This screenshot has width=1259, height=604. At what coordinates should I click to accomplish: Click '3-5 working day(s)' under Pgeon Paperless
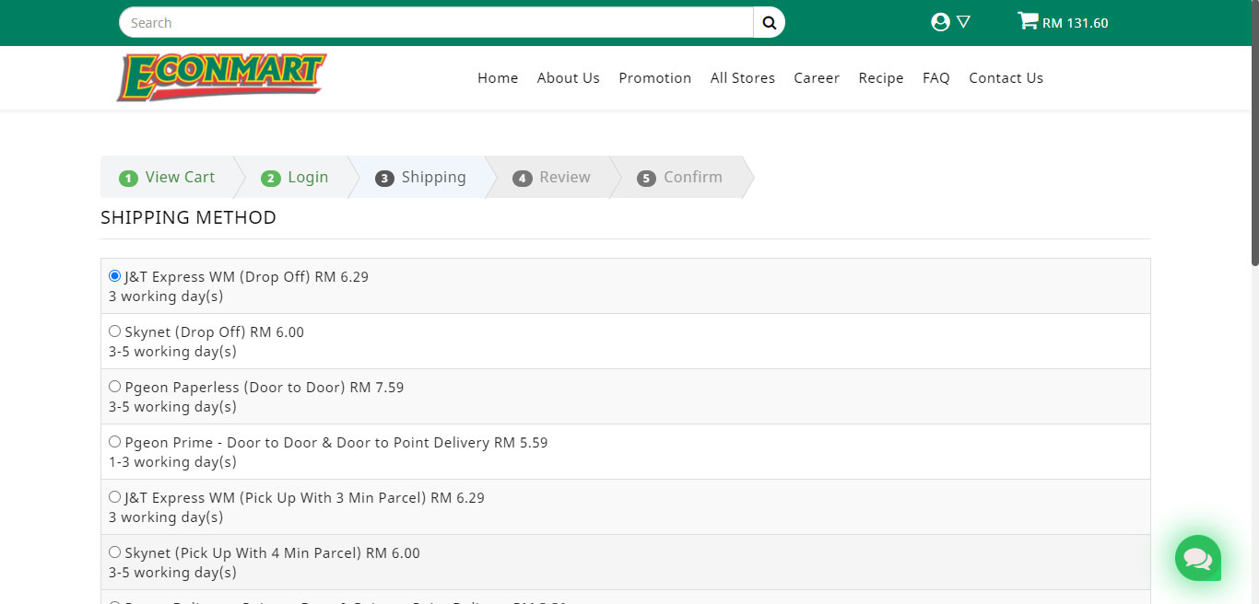tap(172, 407)
